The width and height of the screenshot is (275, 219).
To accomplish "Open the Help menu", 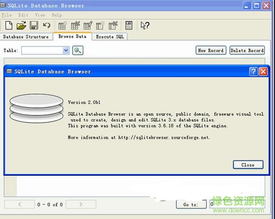I will click(x=57, y=15).
